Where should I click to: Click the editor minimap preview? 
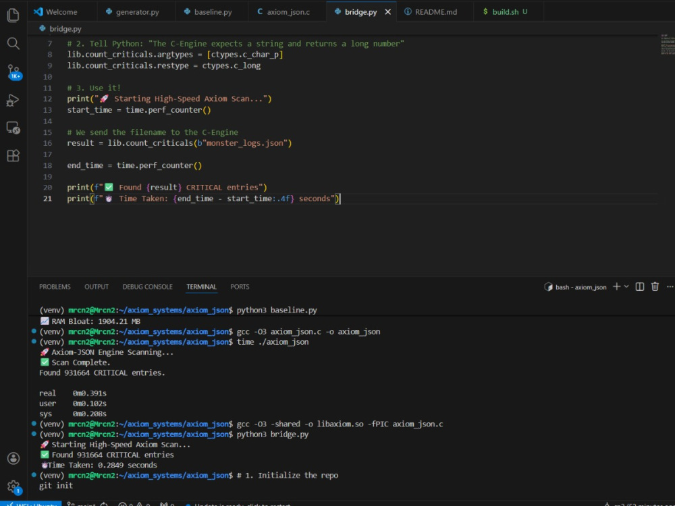pyautogui.click(x=667, y=45)
